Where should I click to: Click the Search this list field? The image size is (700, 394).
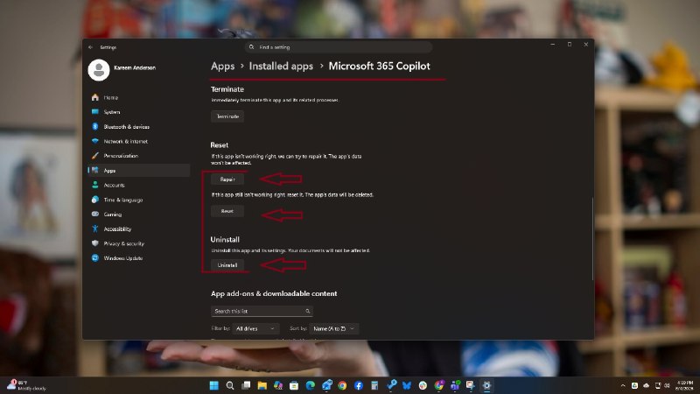(262, 311)
